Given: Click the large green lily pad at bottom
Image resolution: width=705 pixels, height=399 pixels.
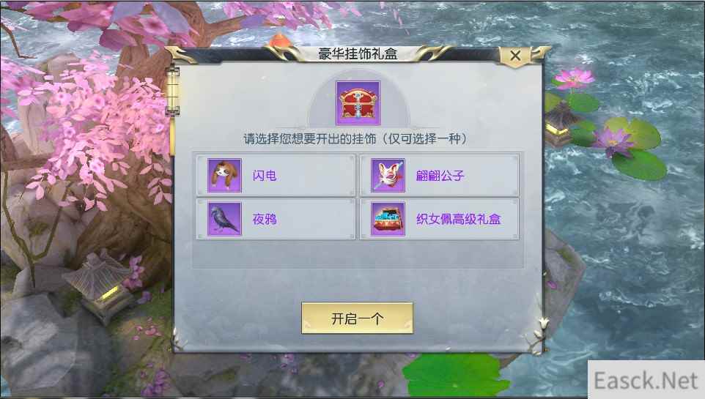Looking at the screenshot, I should point(454,376).
